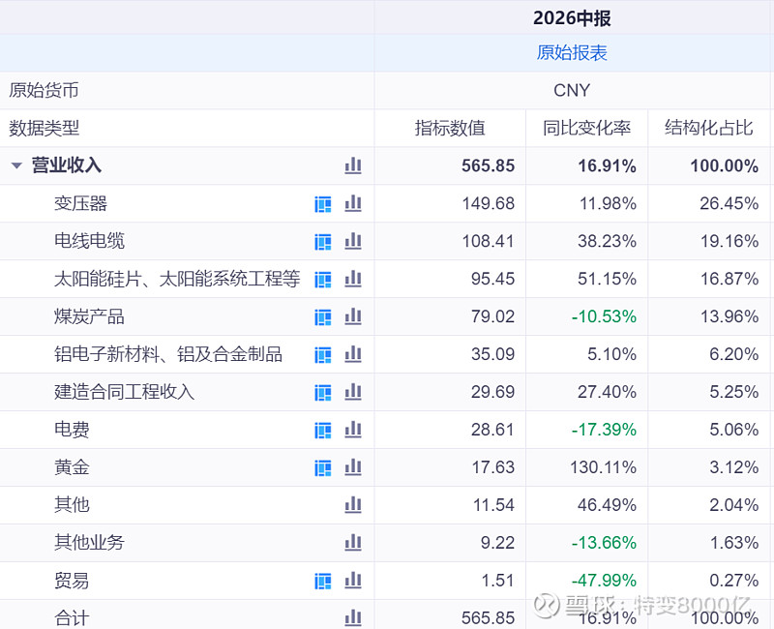Select the 27.40% change rate cell
This screenshot has width=774, height=629.
(x=607, y=392)
